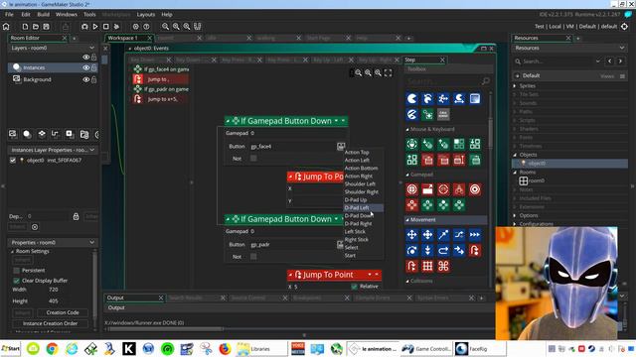Click the layer folder icon under the layers list
Image resolution: width=636 pixels, height=357 pixels.
84,134
